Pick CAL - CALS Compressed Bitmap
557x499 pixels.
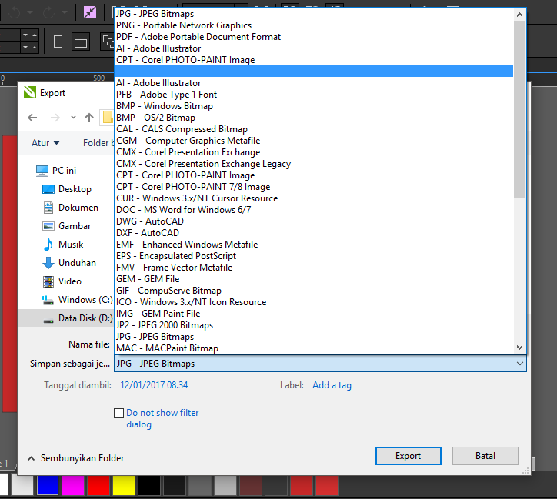[x=314, y=129]
